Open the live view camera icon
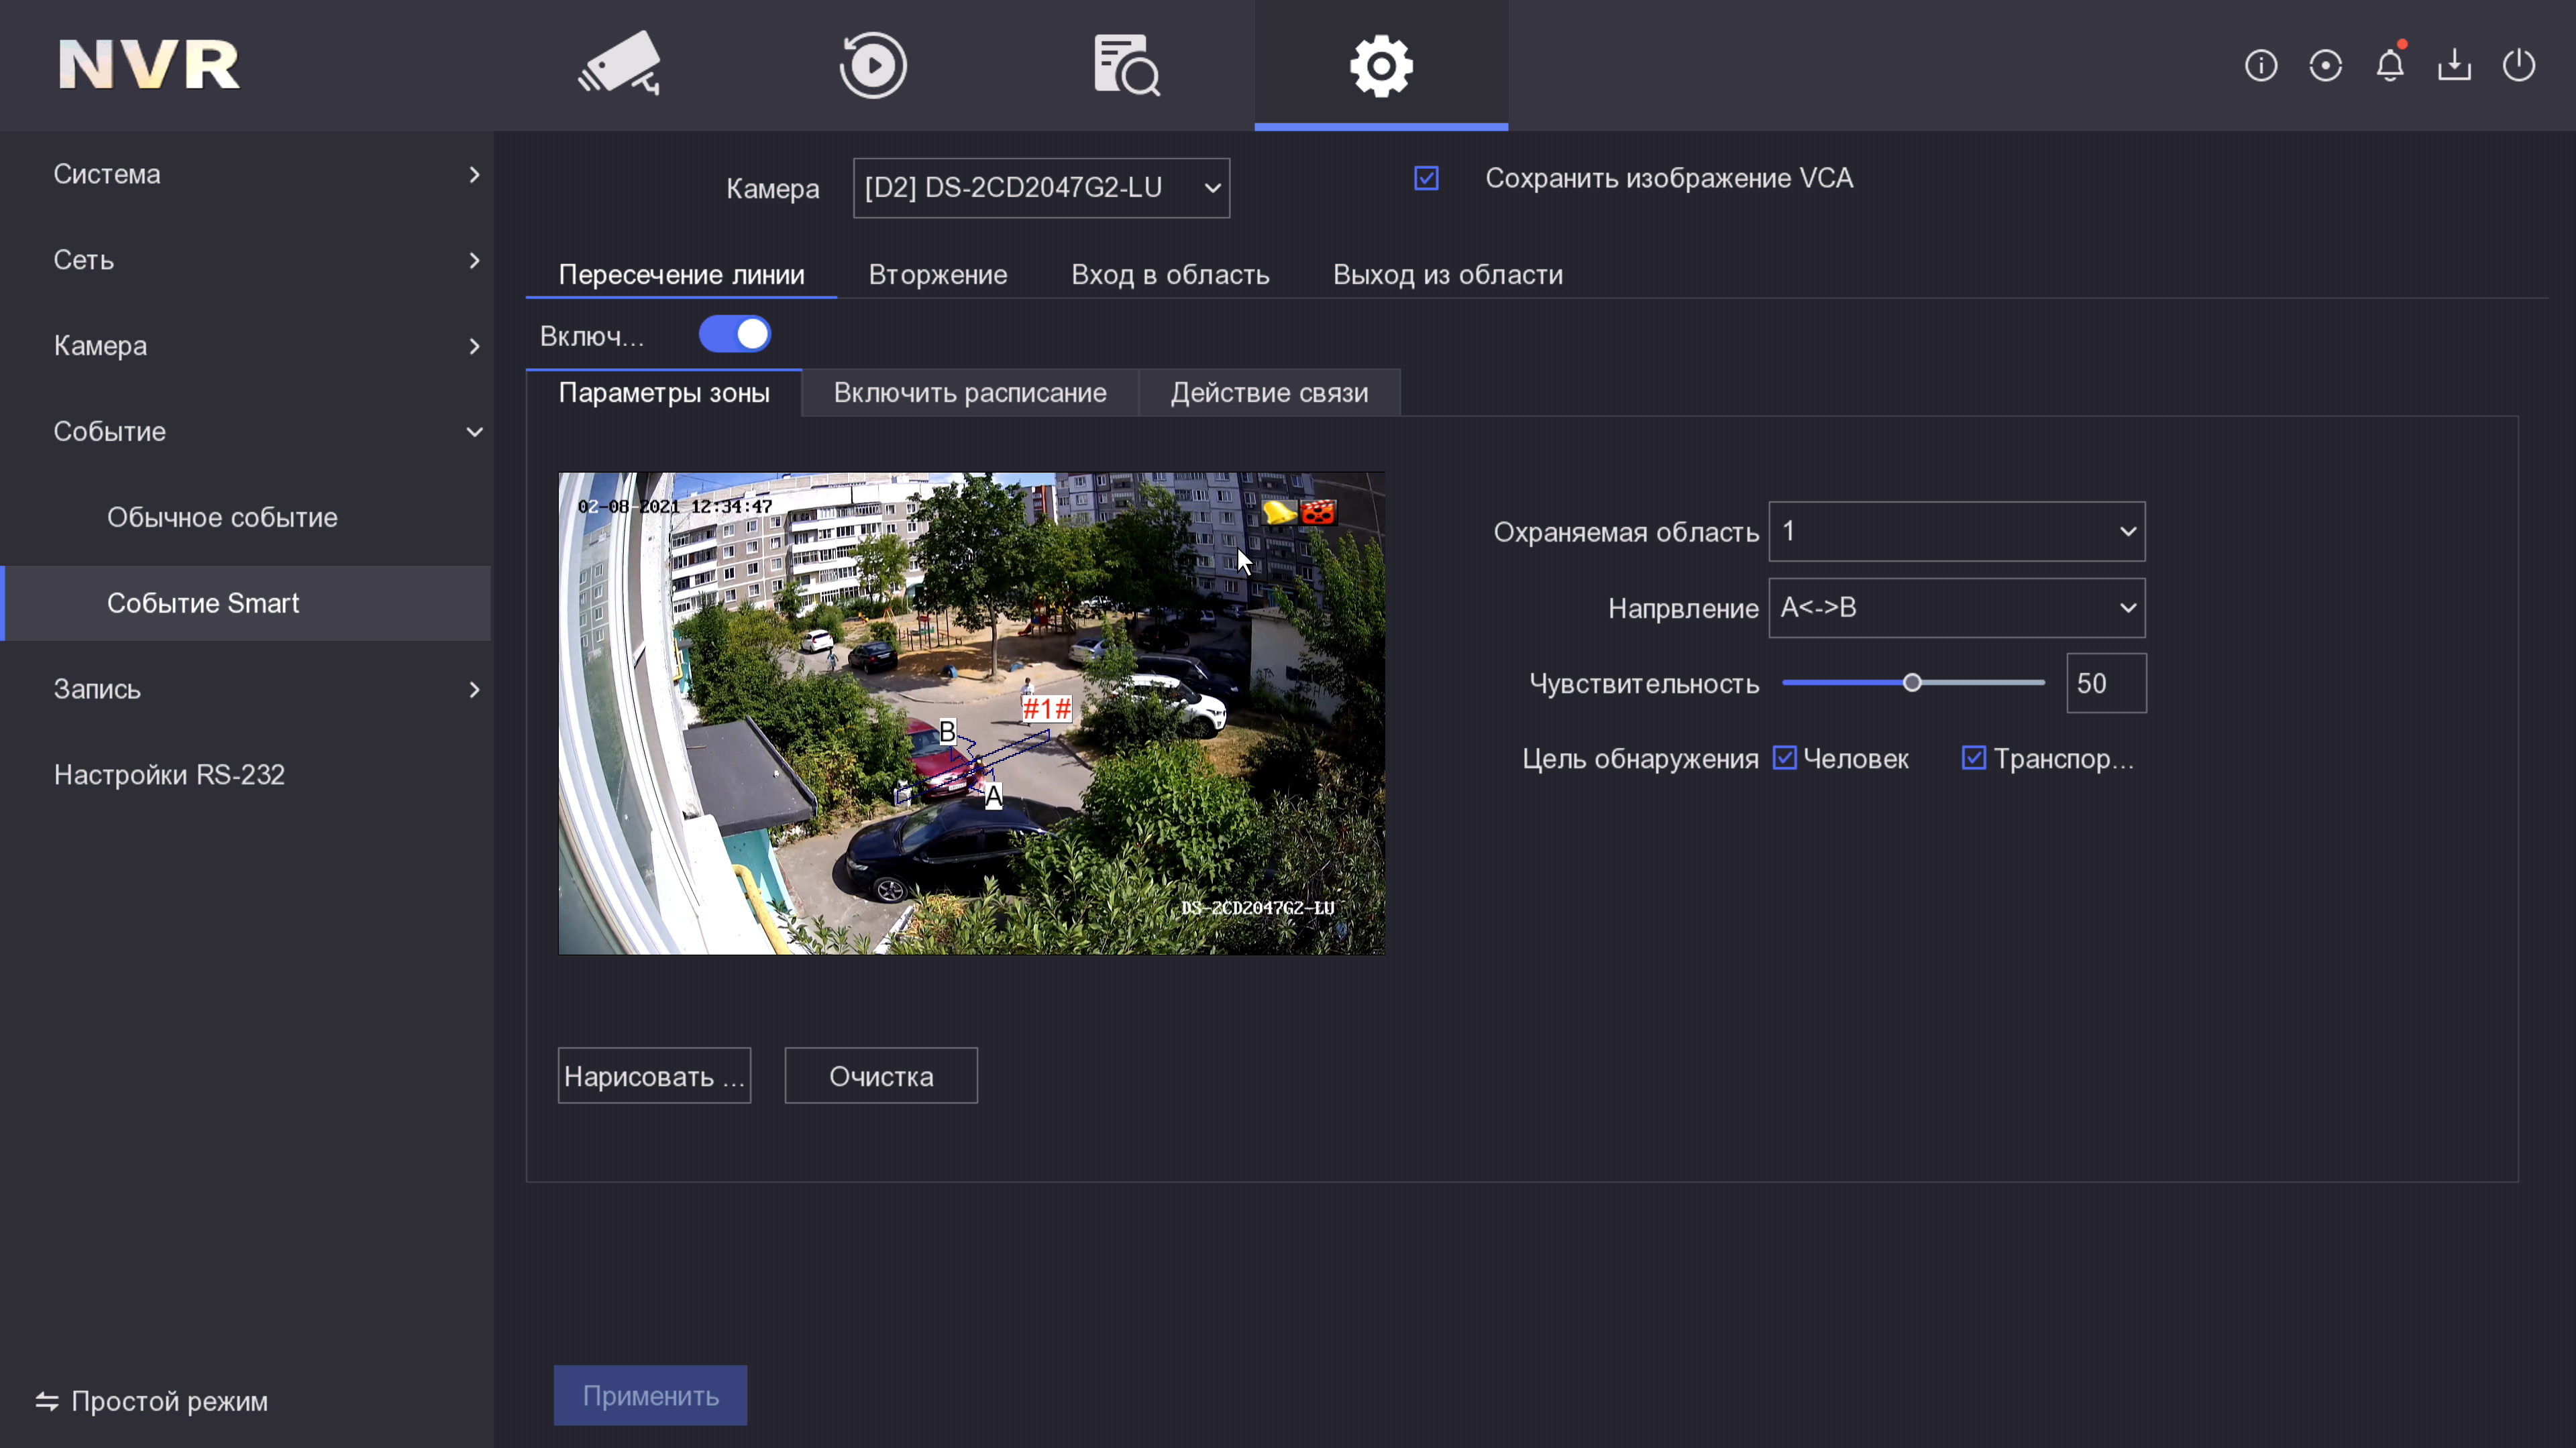 (620, 65)
